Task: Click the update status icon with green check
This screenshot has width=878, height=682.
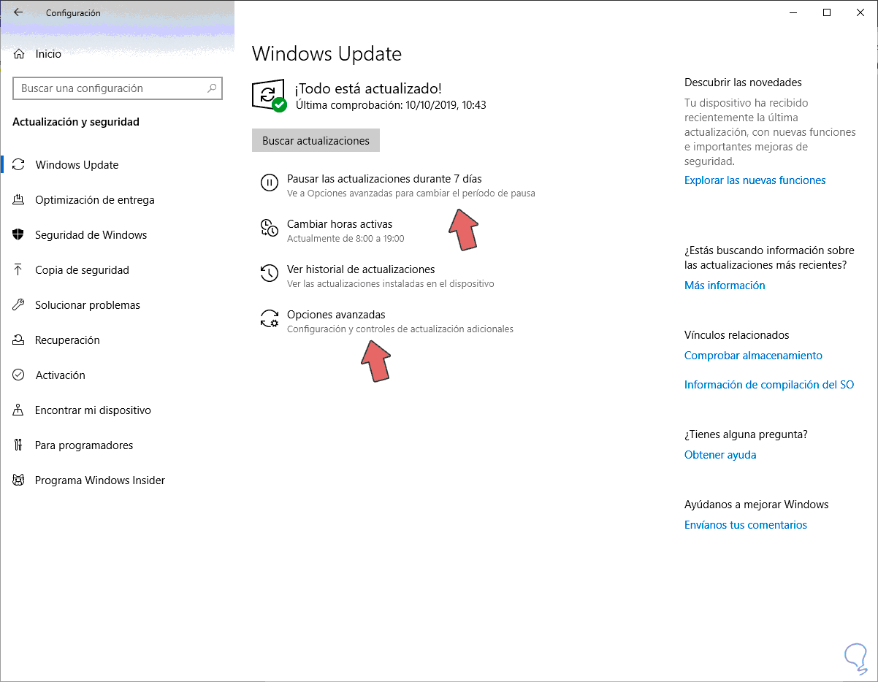Action: click(269, 96)
